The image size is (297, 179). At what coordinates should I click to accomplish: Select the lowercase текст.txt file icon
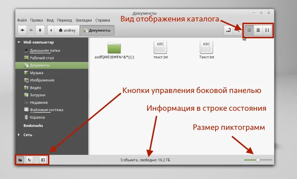coord(160,47)
